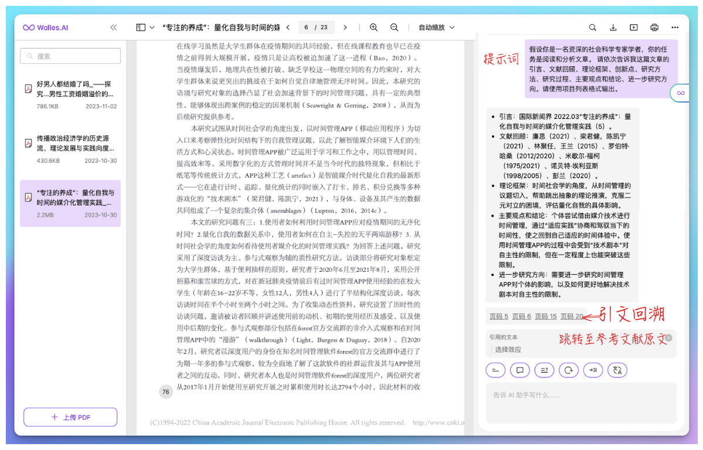Image resolution: width=703 pixels, height=450 pixels.
Task: Click the 主要观点和结论 bullet in AI answer
Action: pyautogui.click(x=565, y=240)
